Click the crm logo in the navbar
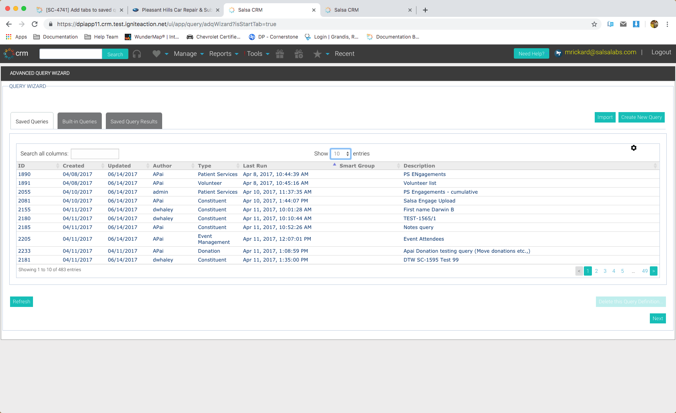Screen dimensions: 676x413 tap(16, 53)
